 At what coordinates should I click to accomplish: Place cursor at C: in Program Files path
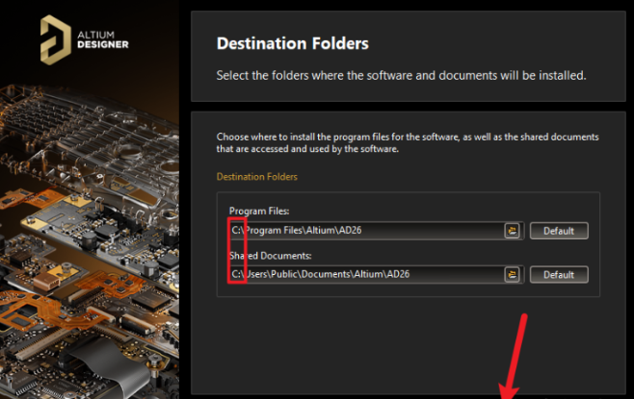tap(237, 231)
